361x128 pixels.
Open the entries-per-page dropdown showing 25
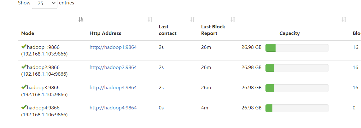[x=44, y=4]
